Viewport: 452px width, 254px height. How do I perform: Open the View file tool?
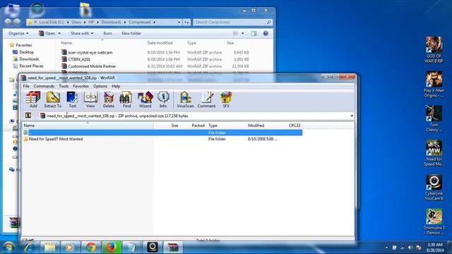(90, 99)
